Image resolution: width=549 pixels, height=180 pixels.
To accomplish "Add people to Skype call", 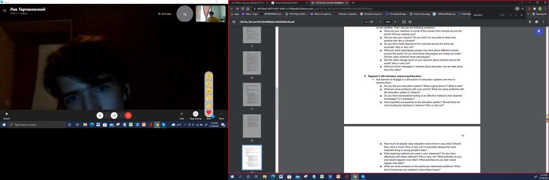I will click(x=184, y=14).
